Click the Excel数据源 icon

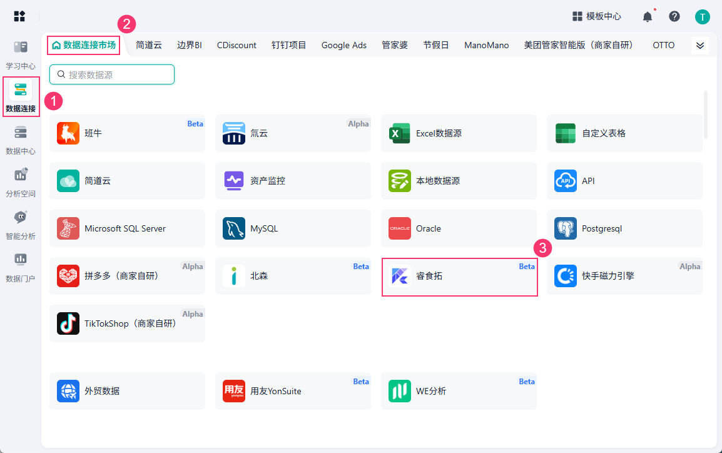click(400, 133)
